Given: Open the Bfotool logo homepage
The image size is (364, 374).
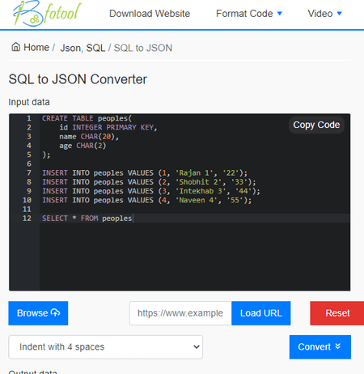Looking at the screenshot, I should click(x=47, y=14).
